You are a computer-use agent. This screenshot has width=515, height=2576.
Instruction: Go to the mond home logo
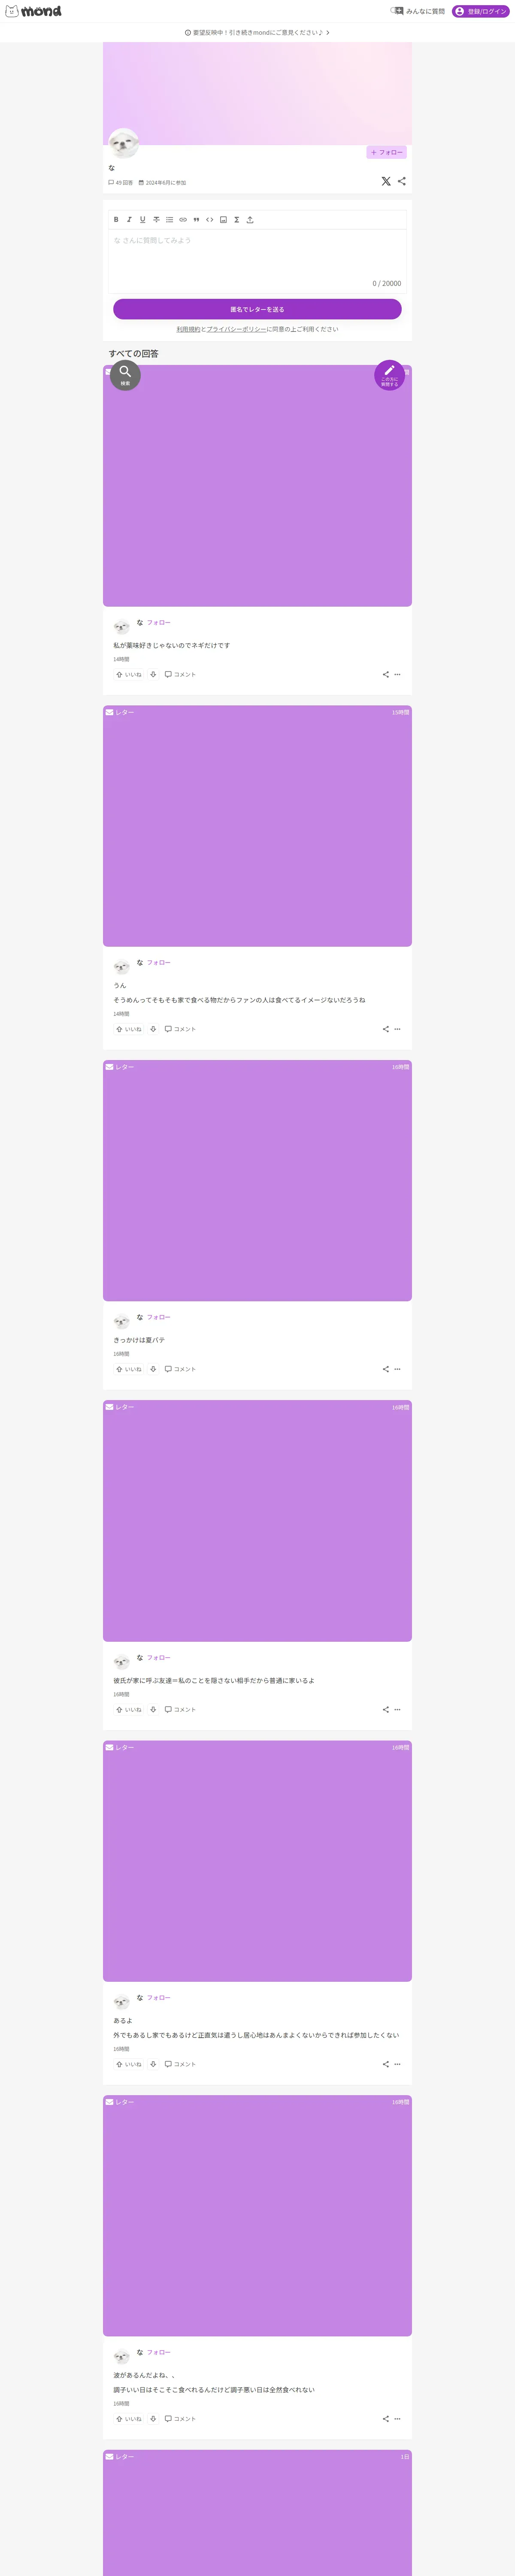coord(33,11)
